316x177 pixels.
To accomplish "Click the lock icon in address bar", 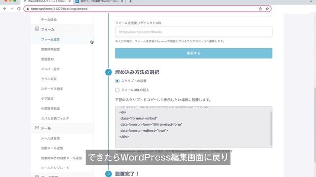I will [28, 9].
